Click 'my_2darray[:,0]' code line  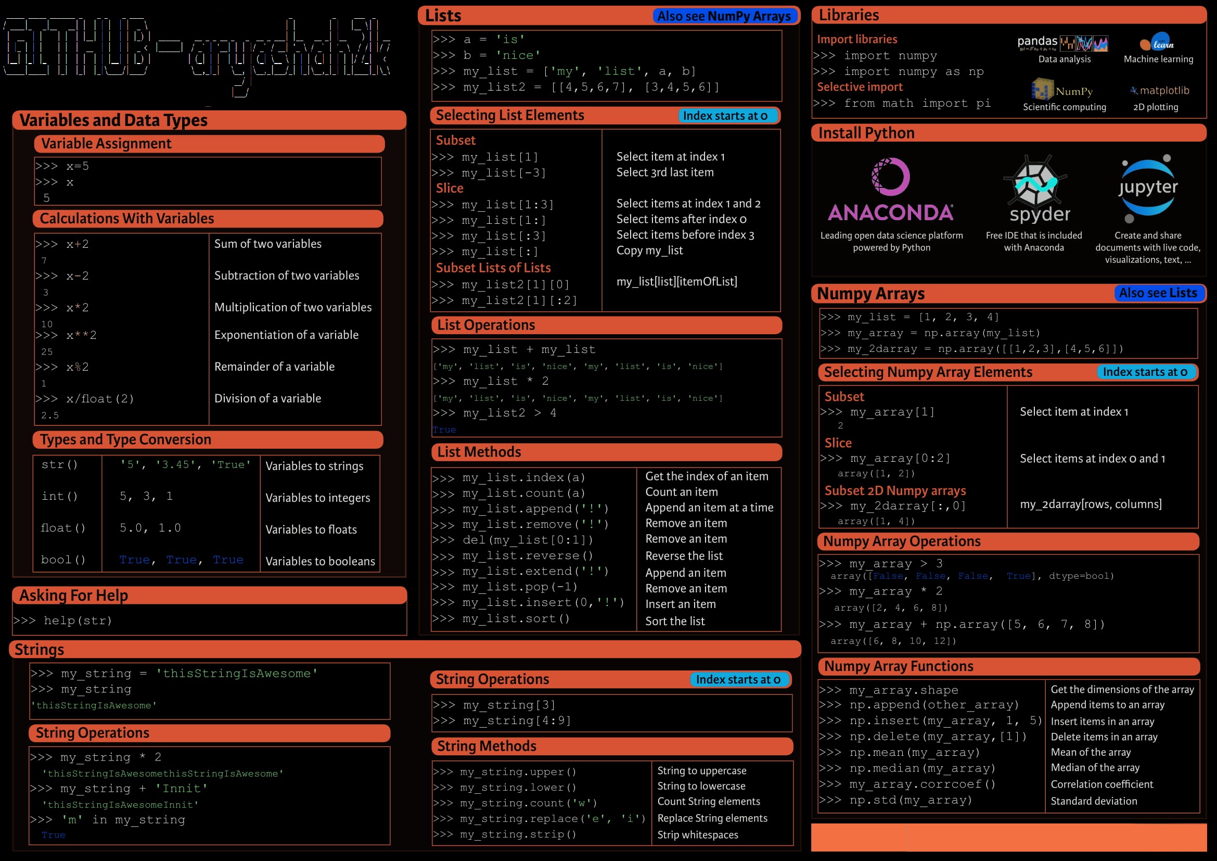tap(893, 506)
